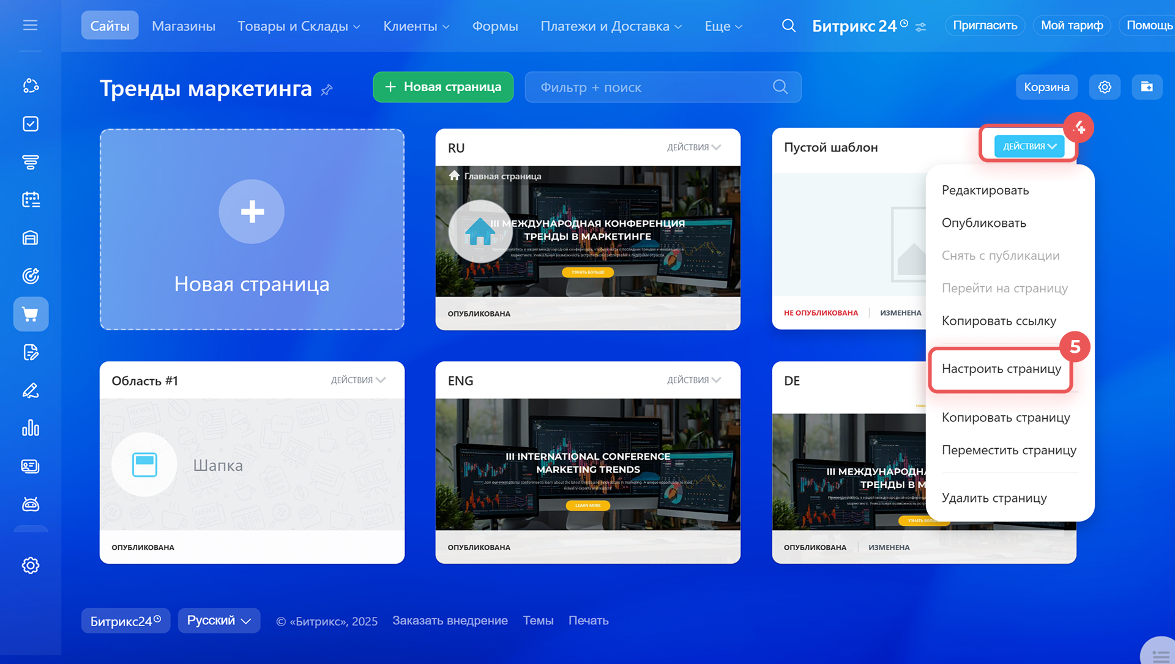Click the search magnifier in top bar

click(x=789, y=26)
